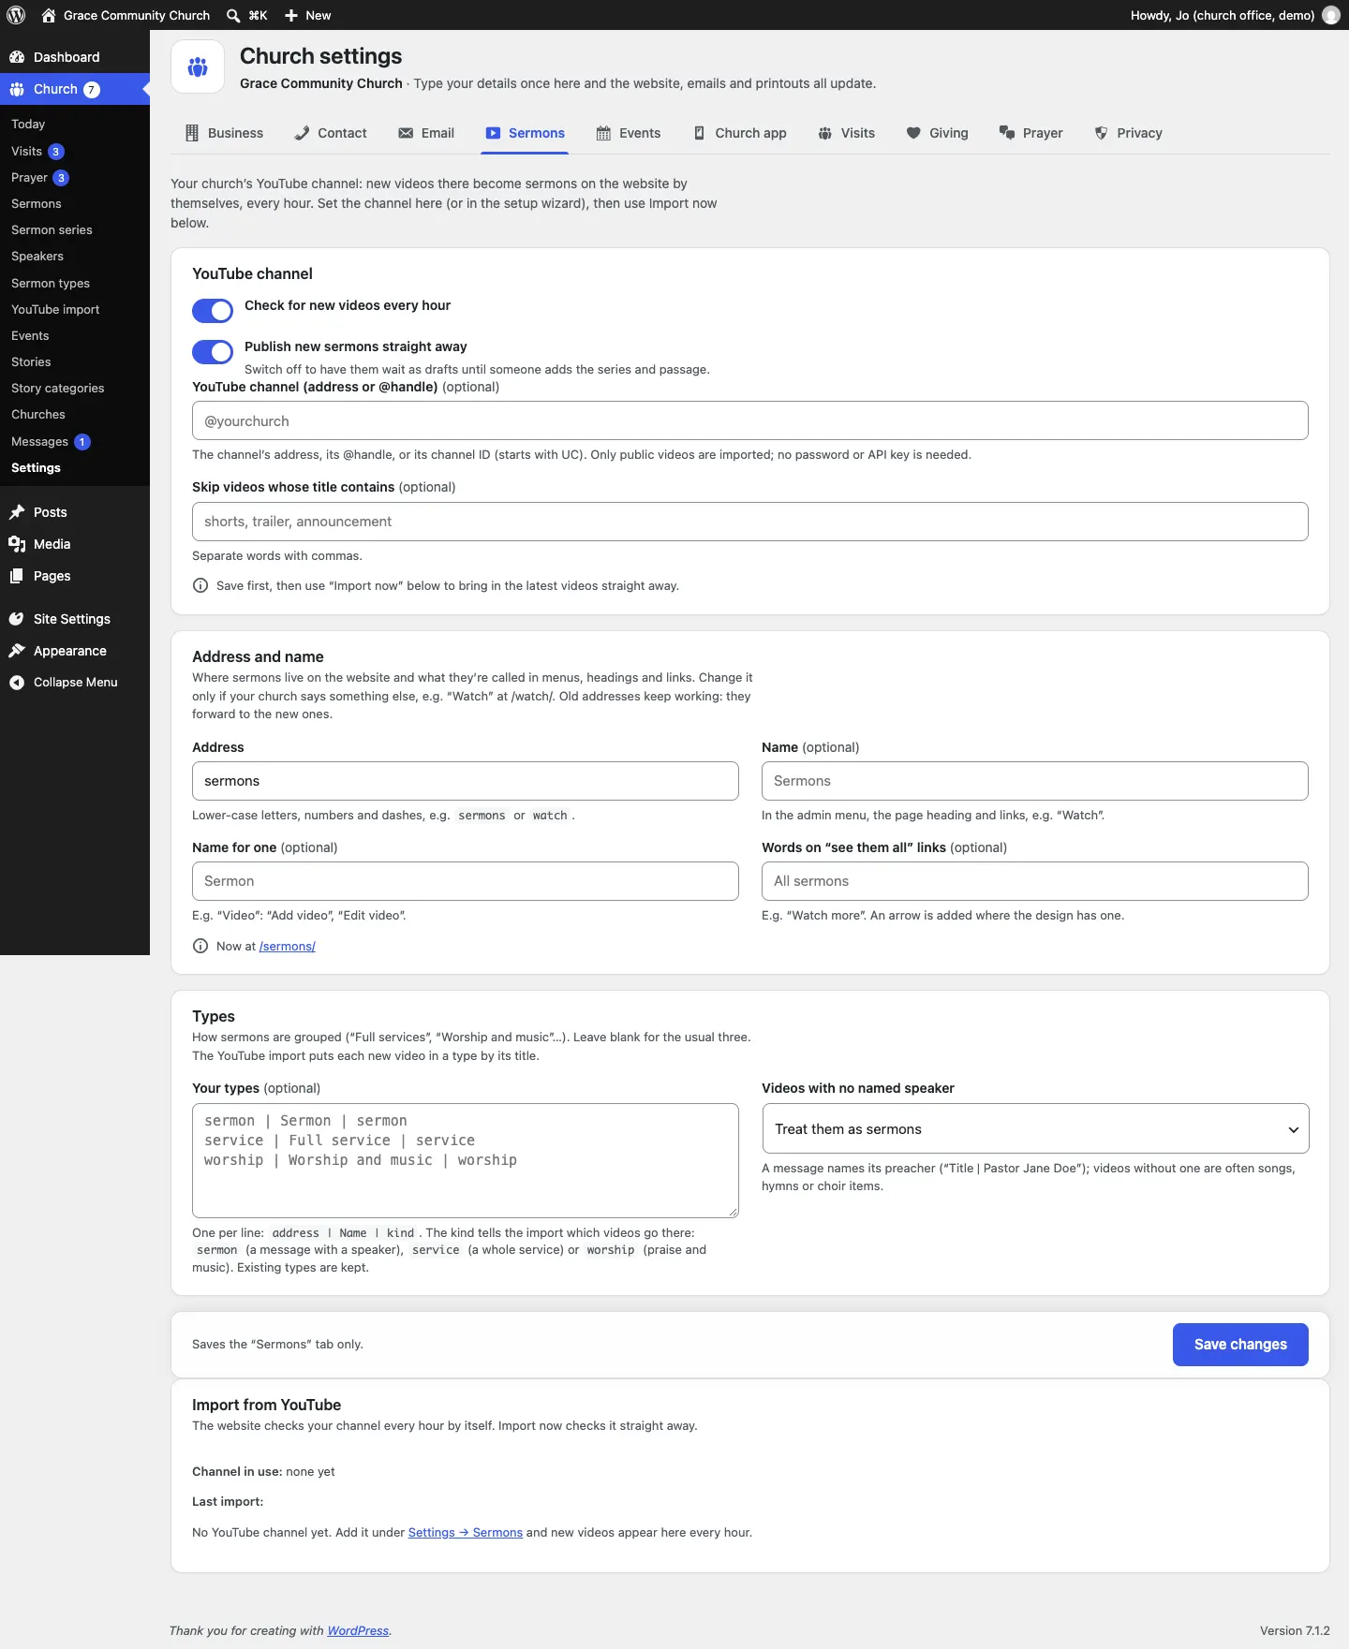This screenshot has width=1349, height=1649.
Task: Open the /sermons/ address link
Action: pyautogui.click(x=287, y=947)
